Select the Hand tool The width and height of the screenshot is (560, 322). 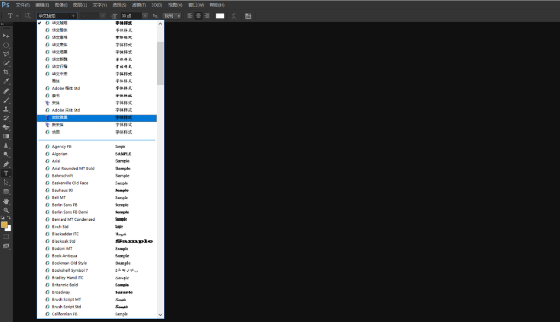coord(6,201)
